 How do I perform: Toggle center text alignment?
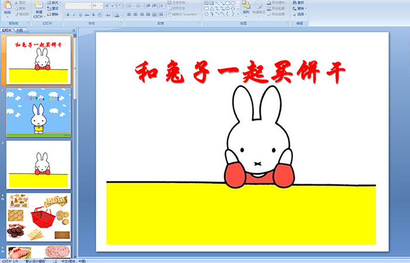tap(135, 15)
